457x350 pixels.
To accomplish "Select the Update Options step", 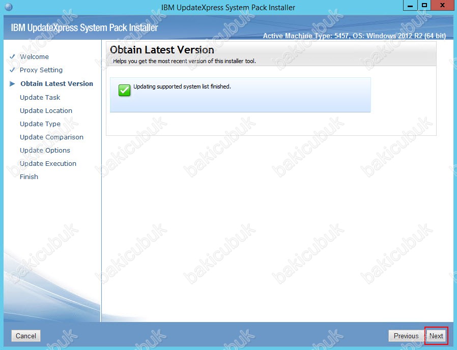I will point(45,150).
